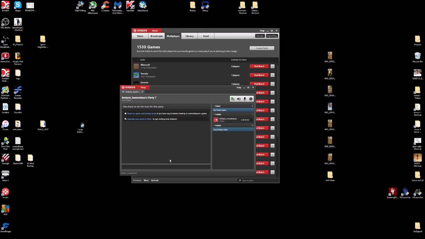Click the Donate button in Home window
The image size is (425, 239).
[260, 36]
